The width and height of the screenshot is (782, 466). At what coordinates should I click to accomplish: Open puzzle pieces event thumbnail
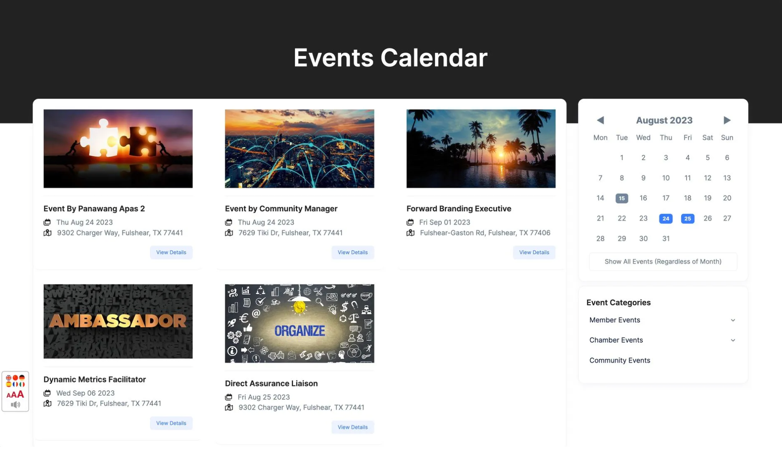click(x=118, y=149)
